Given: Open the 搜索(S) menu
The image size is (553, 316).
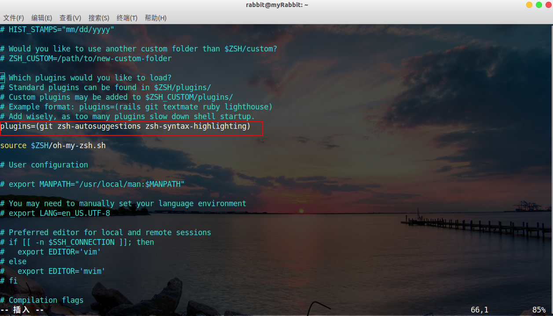Looking at the screenshot, I should pos(99,18).
